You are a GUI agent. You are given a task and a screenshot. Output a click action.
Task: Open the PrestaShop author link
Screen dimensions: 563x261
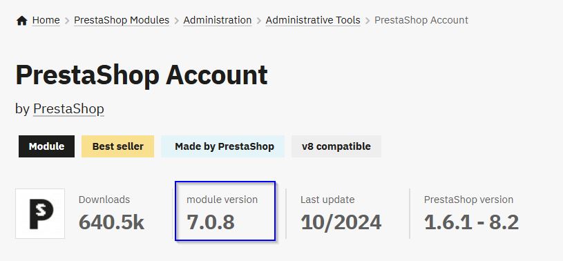pos(68,109)
